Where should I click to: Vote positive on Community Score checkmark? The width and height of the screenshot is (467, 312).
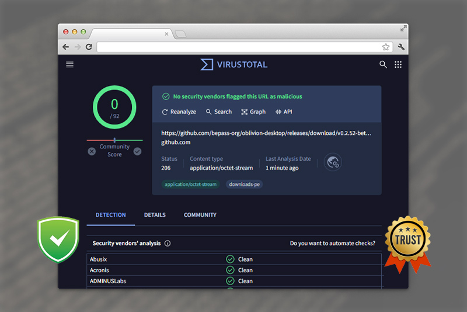pos(137,151)
